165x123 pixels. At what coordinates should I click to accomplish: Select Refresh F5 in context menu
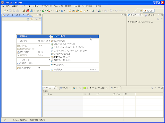(34, 68)
